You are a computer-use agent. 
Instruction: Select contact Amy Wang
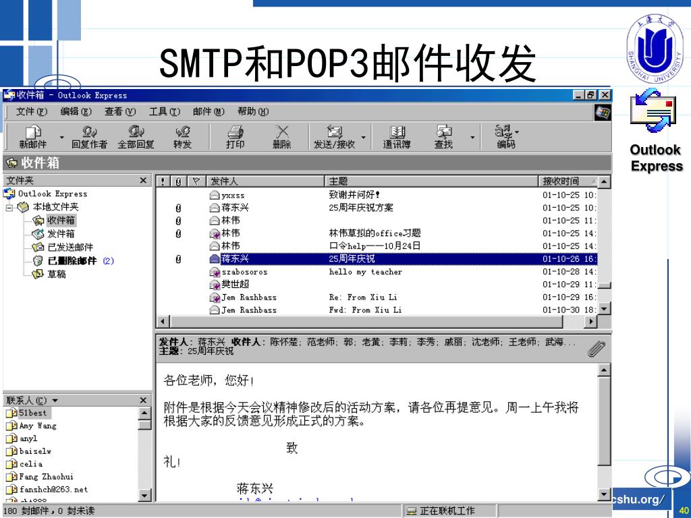tap(31, 426)
